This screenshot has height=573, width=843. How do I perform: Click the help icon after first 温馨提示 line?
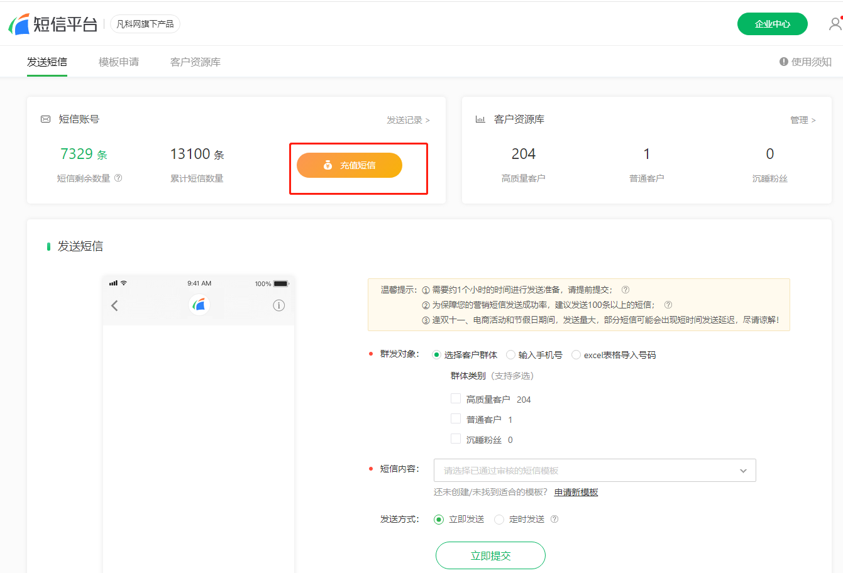click(x=625, y=290)
